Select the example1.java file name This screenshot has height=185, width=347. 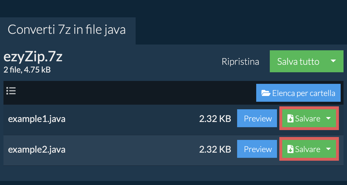point(37,119)
